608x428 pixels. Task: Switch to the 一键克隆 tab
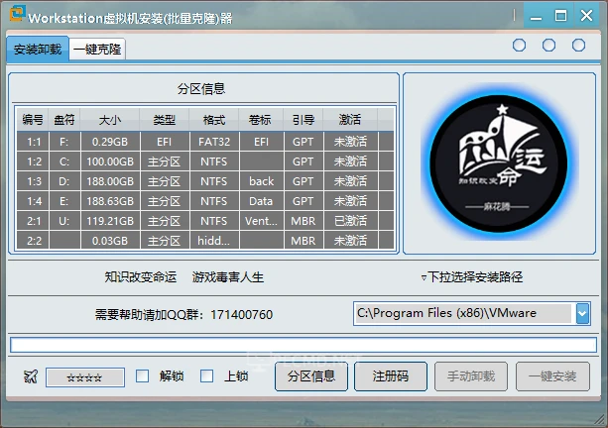point(97,50)
